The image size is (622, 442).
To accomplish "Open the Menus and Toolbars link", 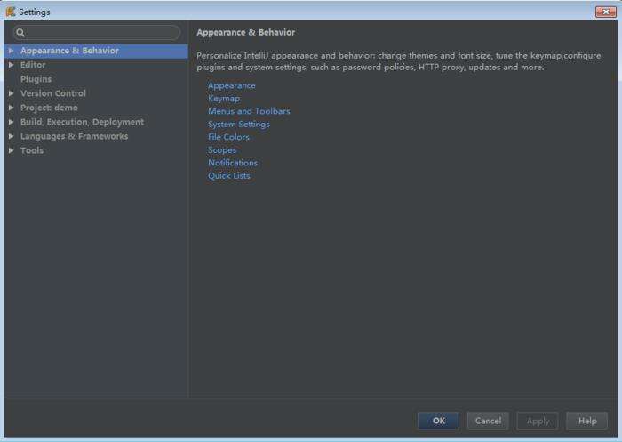I will coord(249,111).
